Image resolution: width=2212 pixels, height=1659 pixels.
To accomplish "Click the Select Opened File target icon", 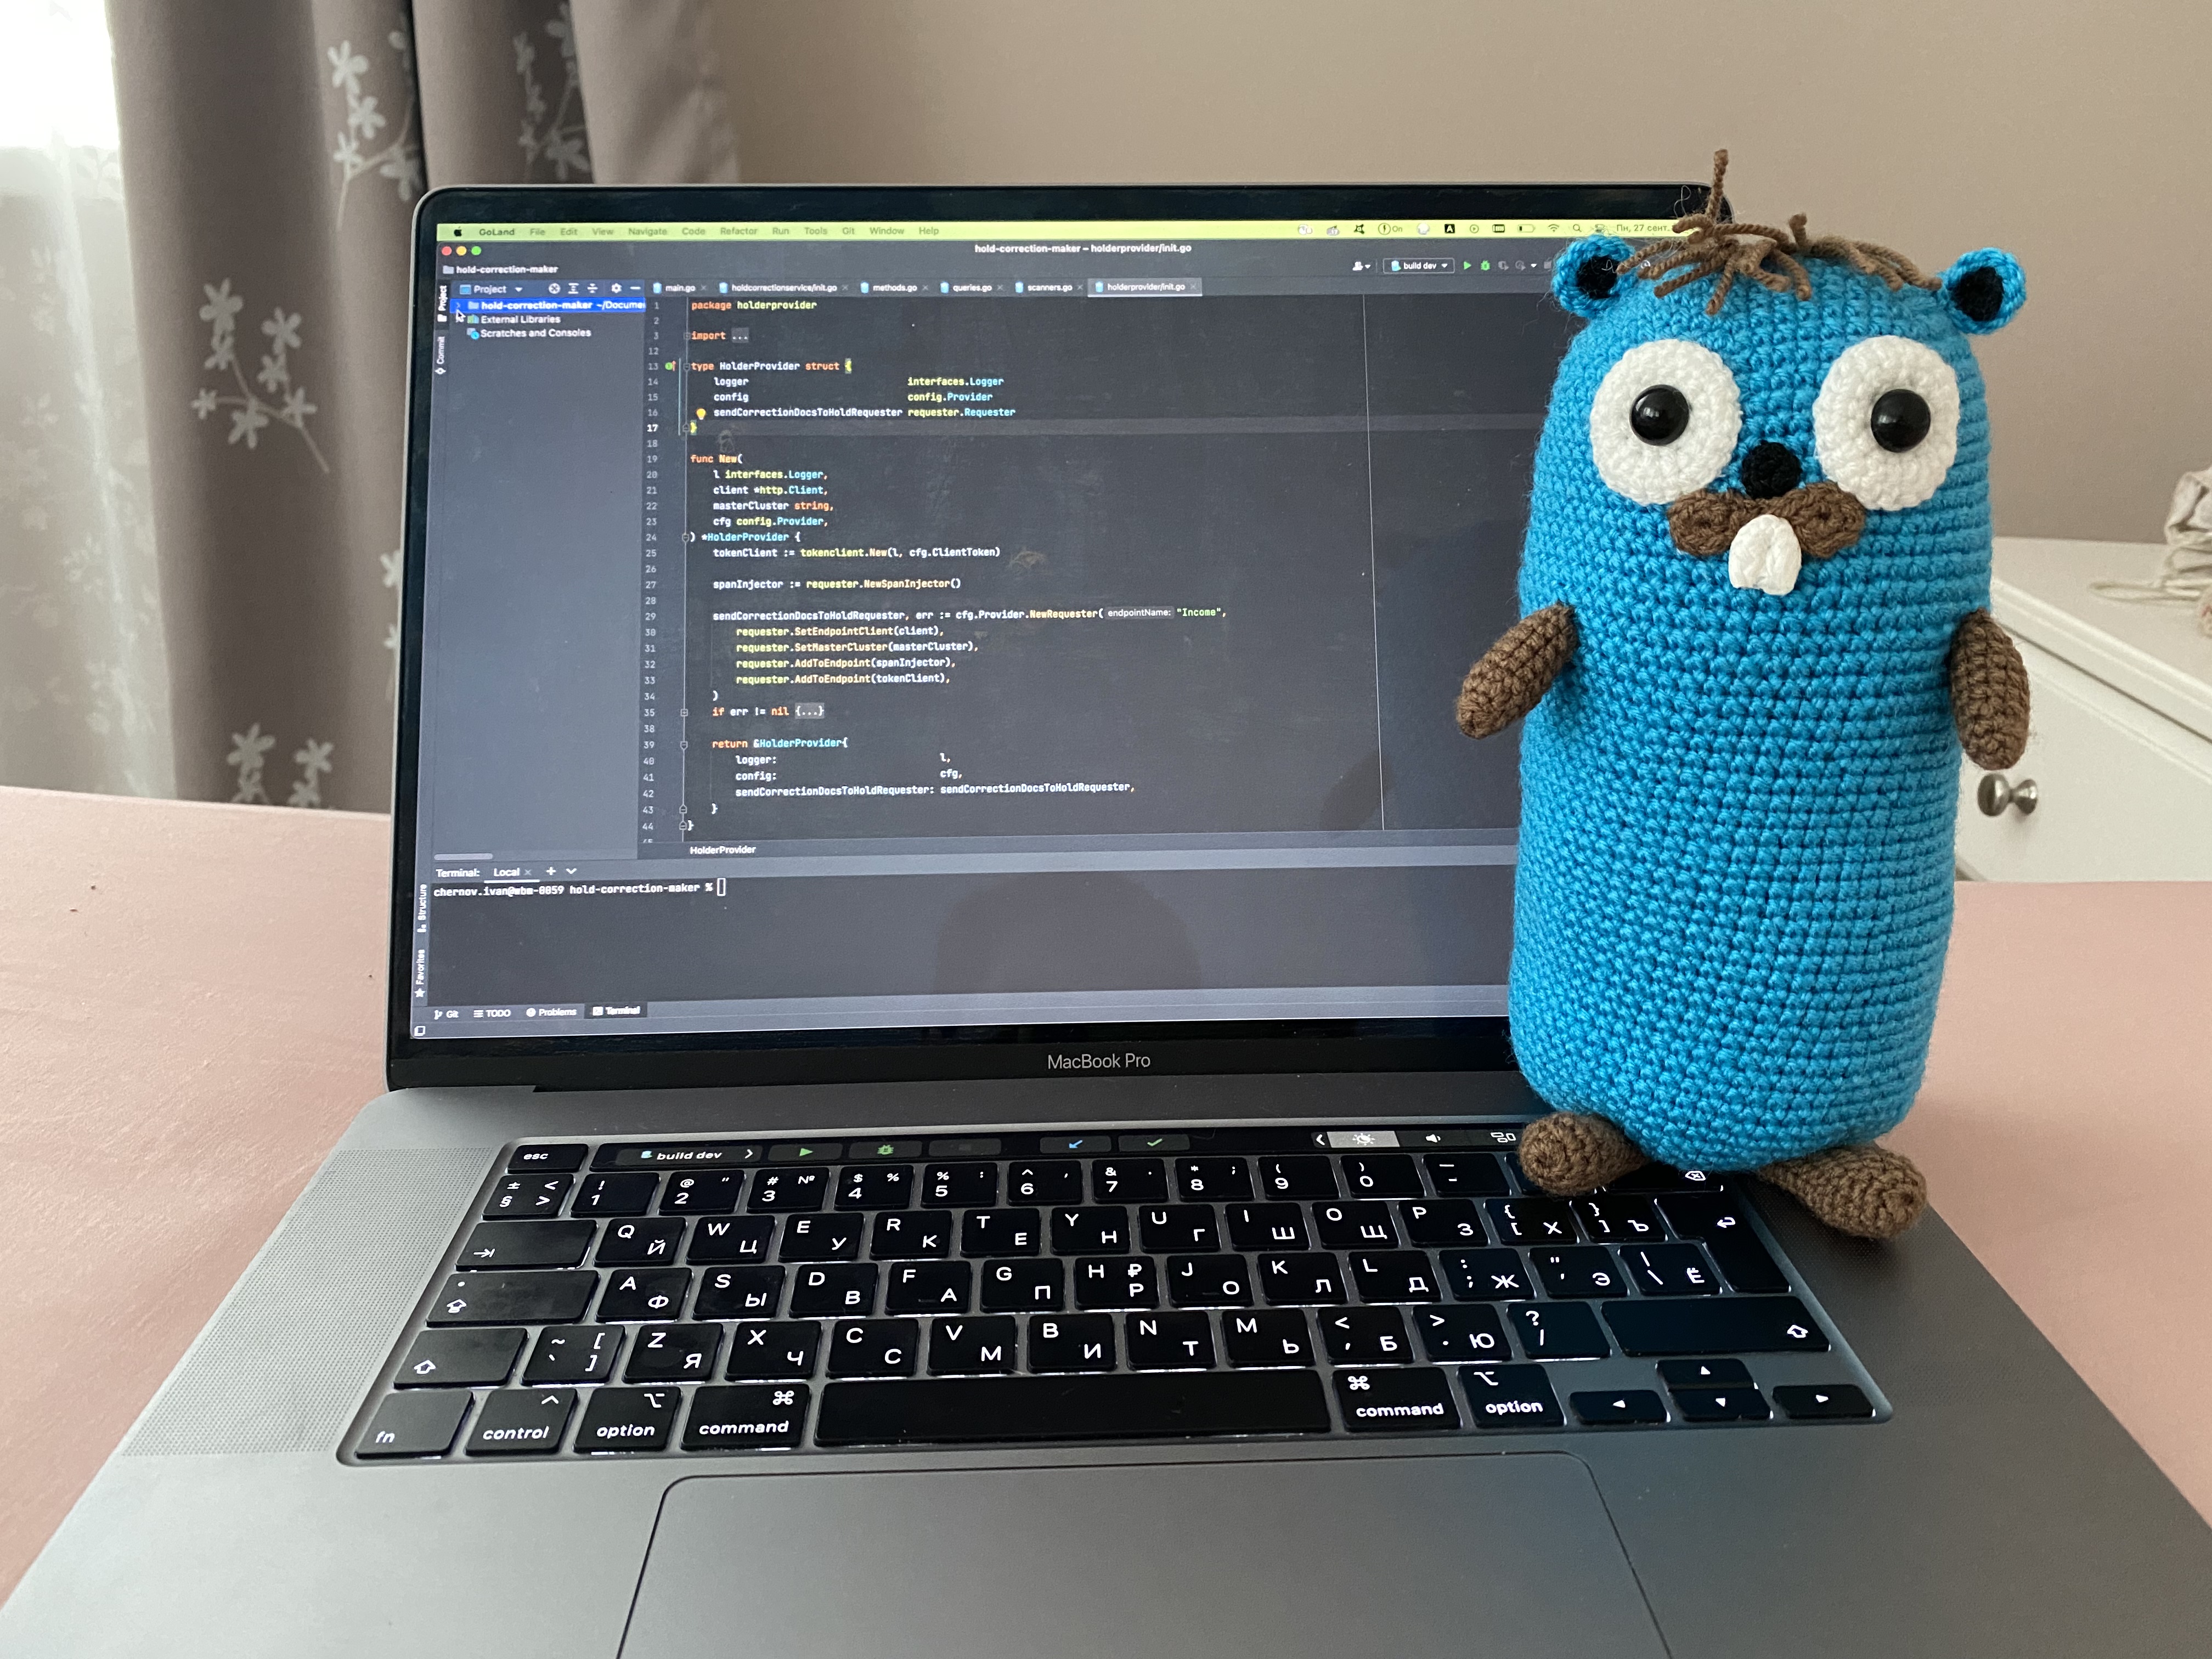I will click(554, 288).
